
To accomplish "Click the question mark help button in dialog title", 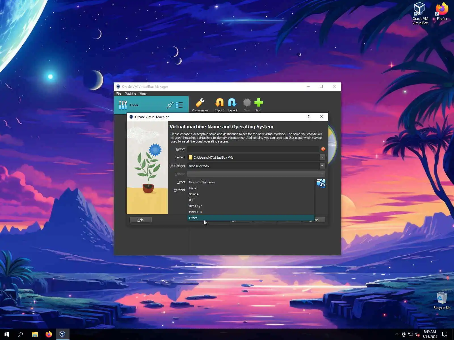I will (x=309, y=117).
